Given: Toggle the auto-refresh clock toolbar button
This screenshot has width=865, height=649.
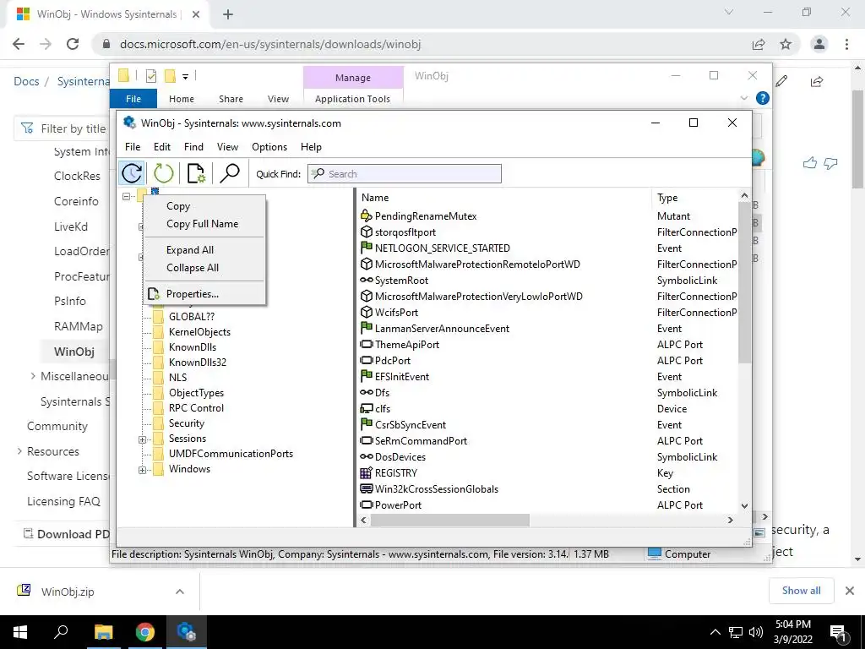Looking at the screenshot, I should (132, 173).
